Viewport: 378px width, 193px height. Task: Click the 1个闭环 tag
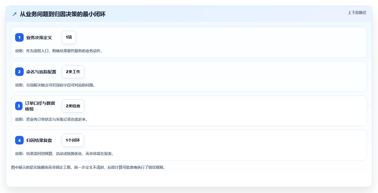pos(73,140)
